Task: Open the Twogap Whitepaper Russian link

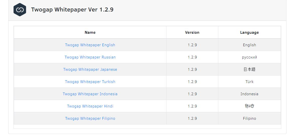Action: [90, 57]
